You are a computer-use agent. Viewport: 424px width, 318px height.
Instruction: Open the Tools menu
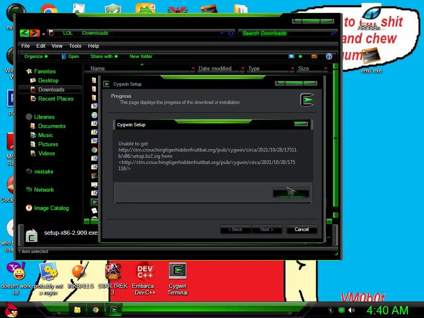pos(75,46)
